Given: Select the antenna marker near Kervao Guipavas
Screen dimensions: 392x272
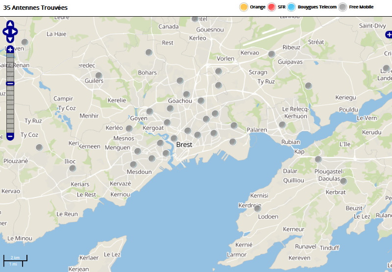Looking at the screenshot, I should coord(271,54).
